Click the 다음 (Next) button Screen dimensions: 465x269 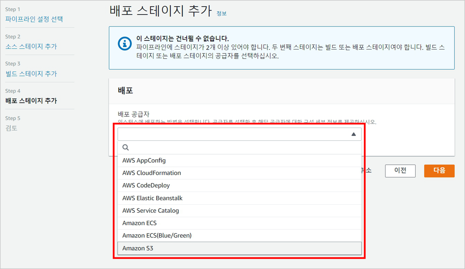(x=439, y=170)
